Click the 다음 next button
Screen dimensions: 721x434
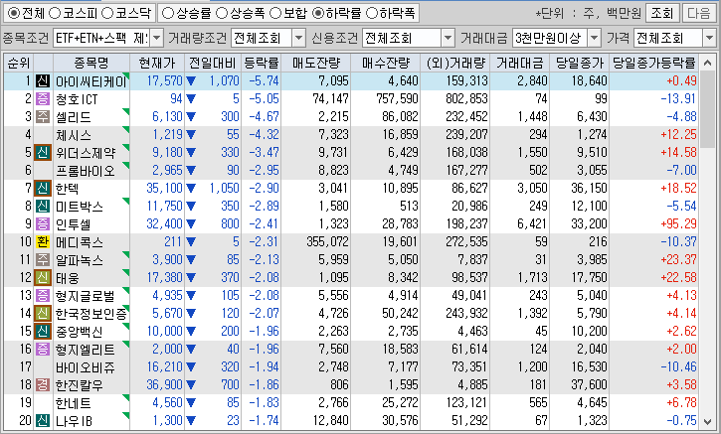pos(699,13)
